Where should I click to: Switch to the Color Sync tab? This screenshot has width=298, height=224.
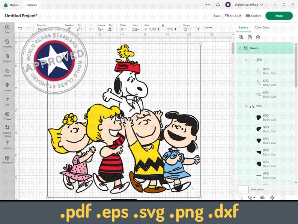(x=262, y=27)
